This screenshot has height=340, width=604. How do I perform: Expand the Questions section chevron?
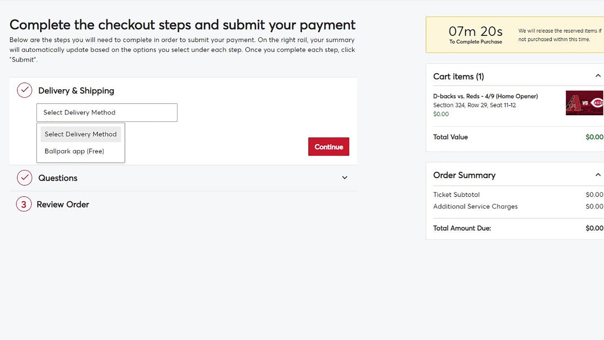pos(344,178)
